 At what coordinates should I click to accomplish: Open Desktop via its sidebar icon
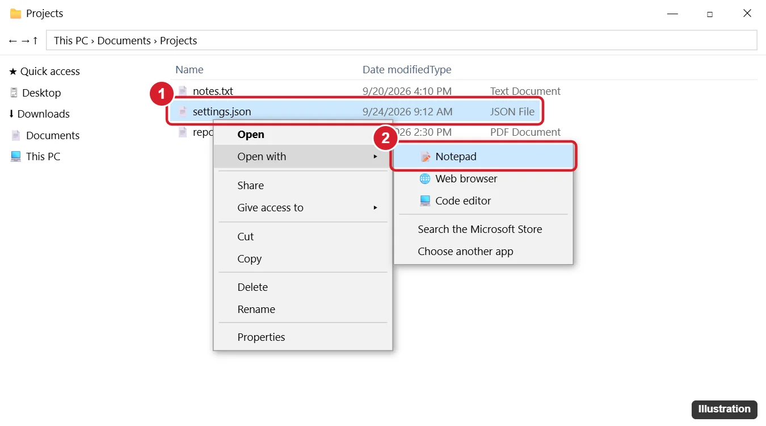(x=14, y=93)
